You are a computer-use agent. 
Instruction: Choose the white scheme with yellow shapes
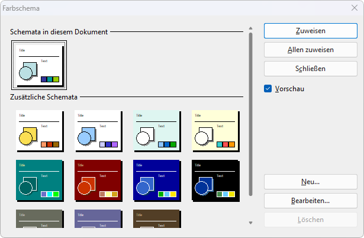[x=40, y=131]
